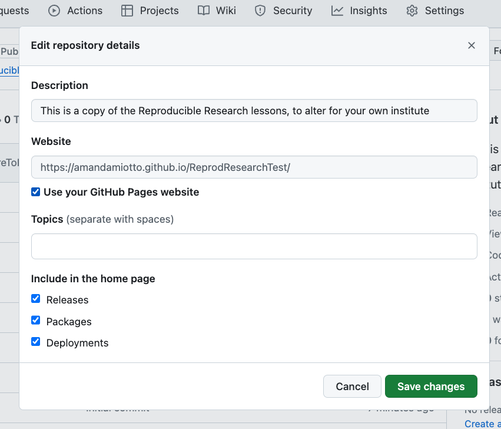The image size is (501, 429).
Task: Close the Edit repository details dialog
Action: 471,45
